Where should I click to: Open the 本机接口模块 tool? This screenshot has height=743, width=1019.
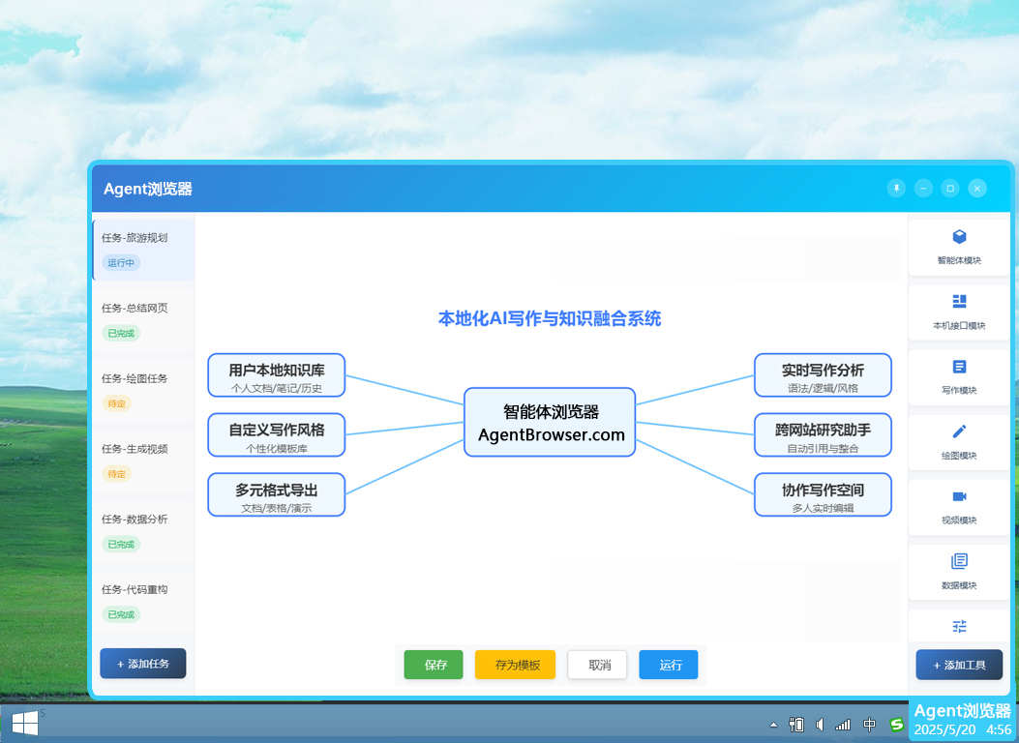tap(959, 312)
